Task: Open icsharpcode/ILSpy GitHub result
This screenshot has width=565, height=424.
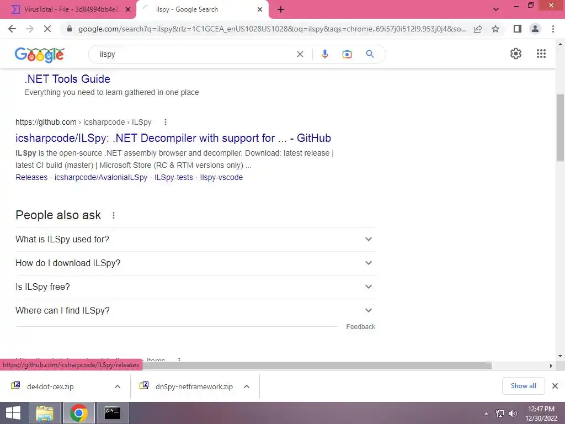Action: coord(173,137)
